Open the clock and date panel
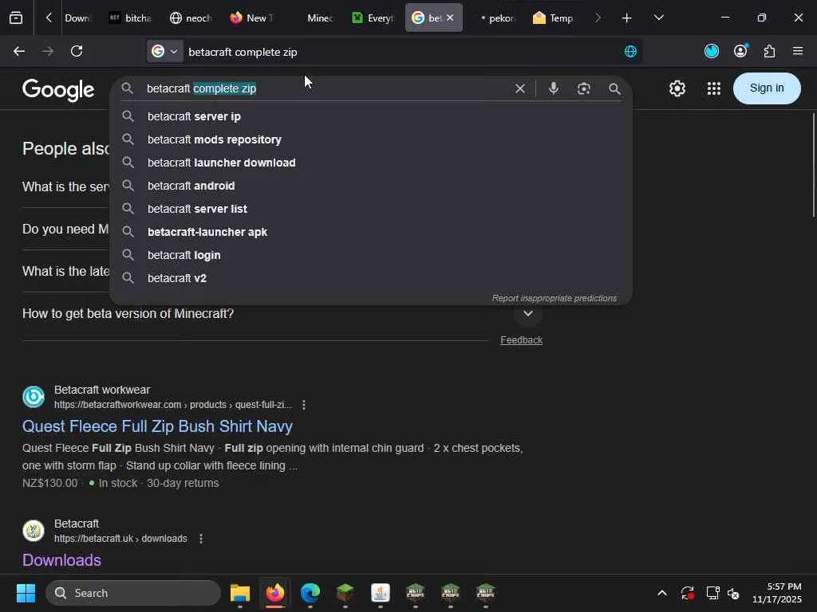The width and height of the screenshot is (817, 612). 776,593
